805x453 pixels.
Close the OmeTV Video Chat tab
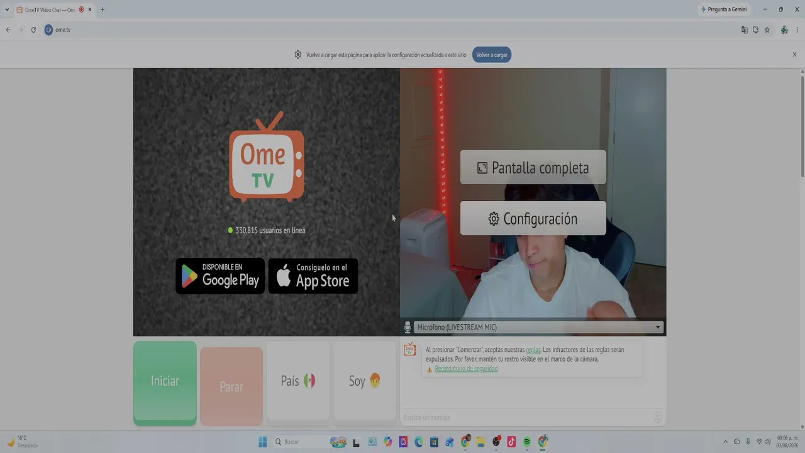pos(89,9)
